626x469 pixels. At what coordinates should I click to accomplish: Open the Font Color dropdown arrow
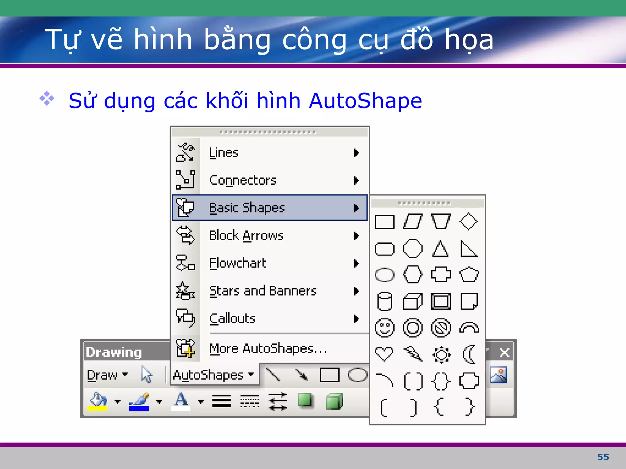pyautogui.click(x=201, y=402)
